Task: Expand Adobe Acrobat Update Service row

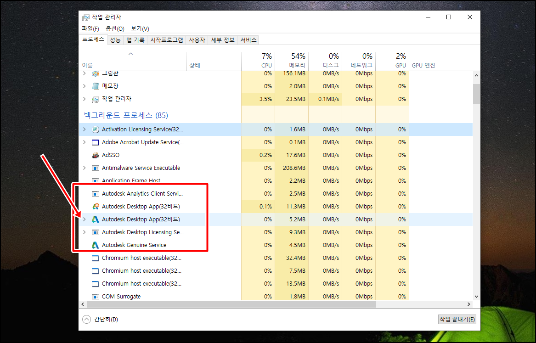Action: click(x=85, y=142)
